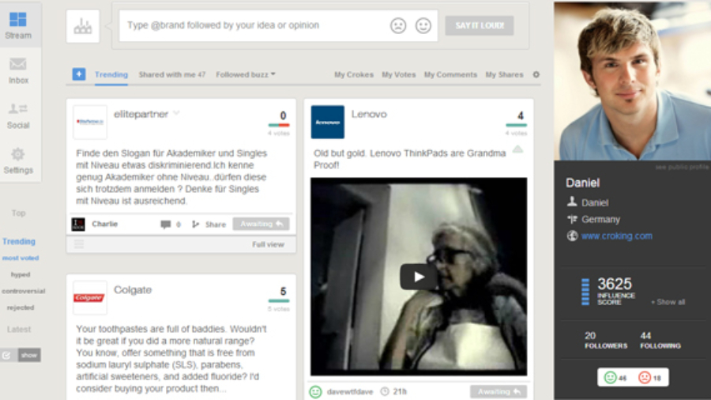Switch to the Trending tab
The image size is (711, 400).
click(111, 74)
